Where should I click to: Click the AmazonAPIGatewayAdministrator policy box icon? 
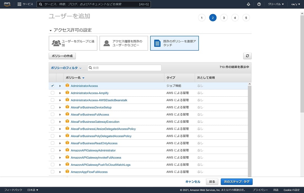(x=67, y=150)
